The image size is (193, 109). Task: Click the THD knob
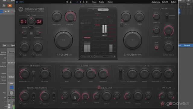pos(139,17)
